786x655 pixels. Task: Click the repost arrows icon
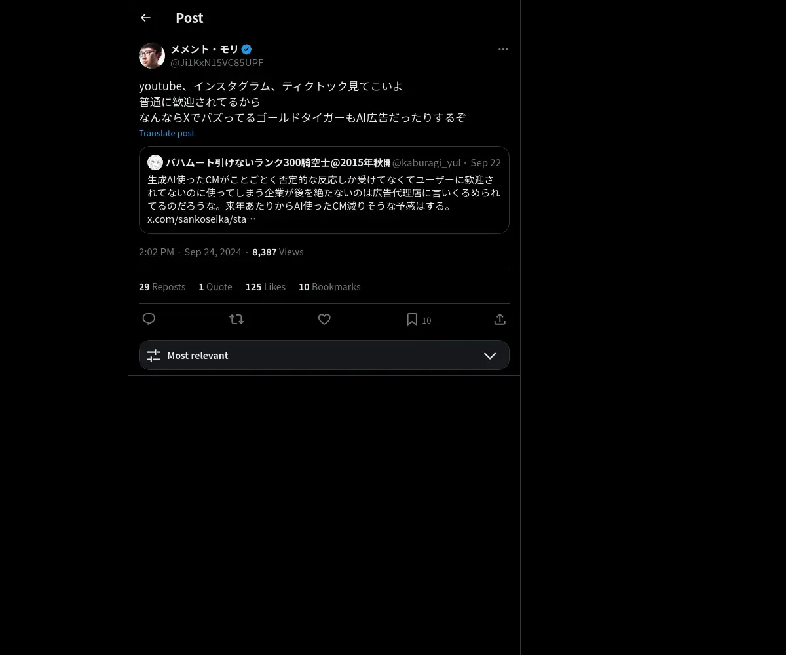tap(236, 319)
